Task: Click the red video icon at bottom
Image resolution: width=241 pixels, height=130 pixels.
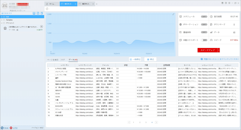Action: tap(11, 128)
